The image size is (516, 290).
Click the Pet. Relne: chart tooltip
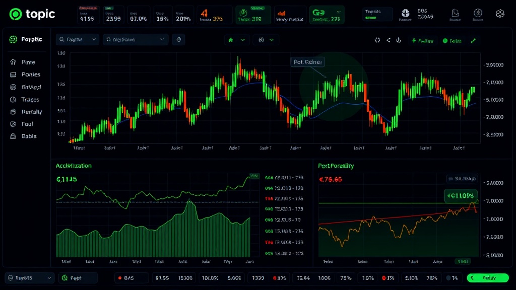point(308,62)
